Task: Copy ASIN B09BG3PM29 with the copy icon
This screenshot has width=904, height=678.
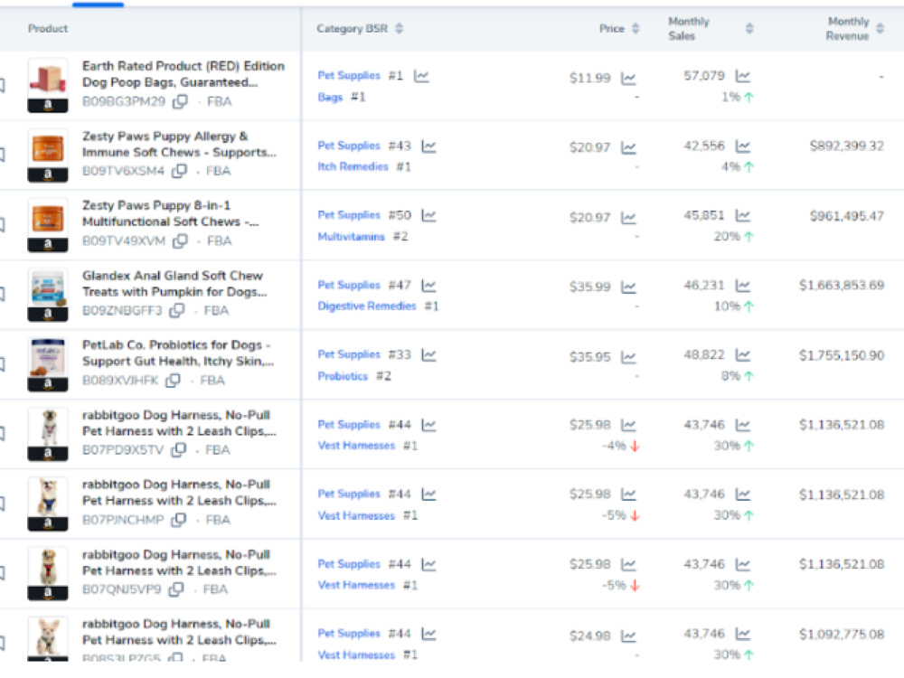Action: tap(181, 101)
